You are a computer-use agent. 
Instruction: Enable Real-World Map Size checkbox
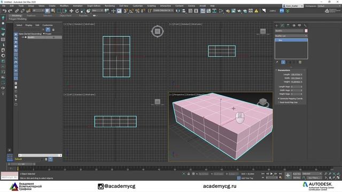[279, 102]
